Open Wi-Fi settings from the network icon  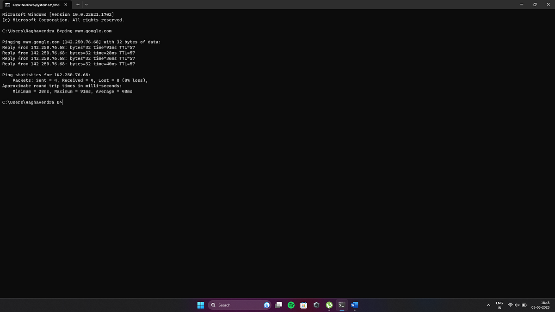[x=510, y=305]
